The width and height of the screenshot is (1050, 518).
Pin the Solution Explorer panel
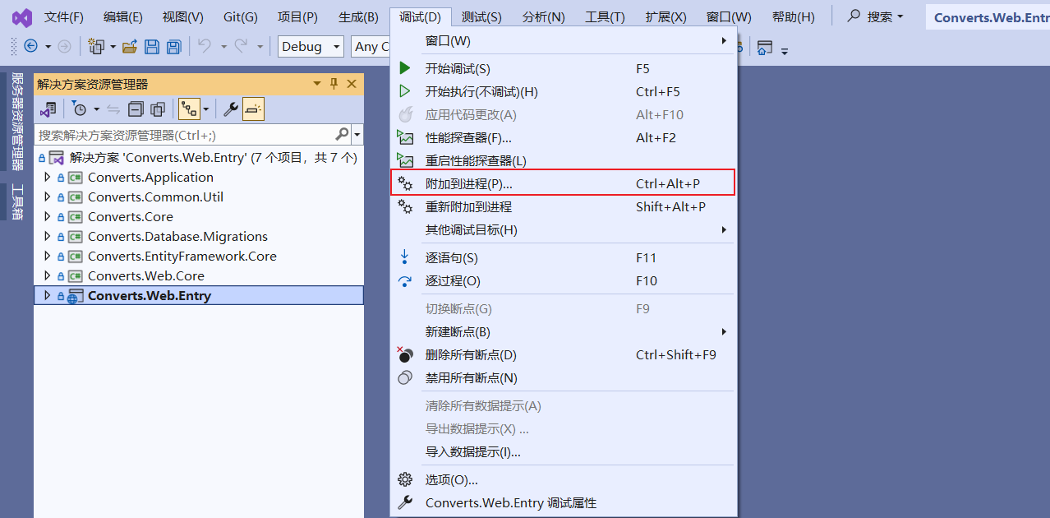point(334,84)
